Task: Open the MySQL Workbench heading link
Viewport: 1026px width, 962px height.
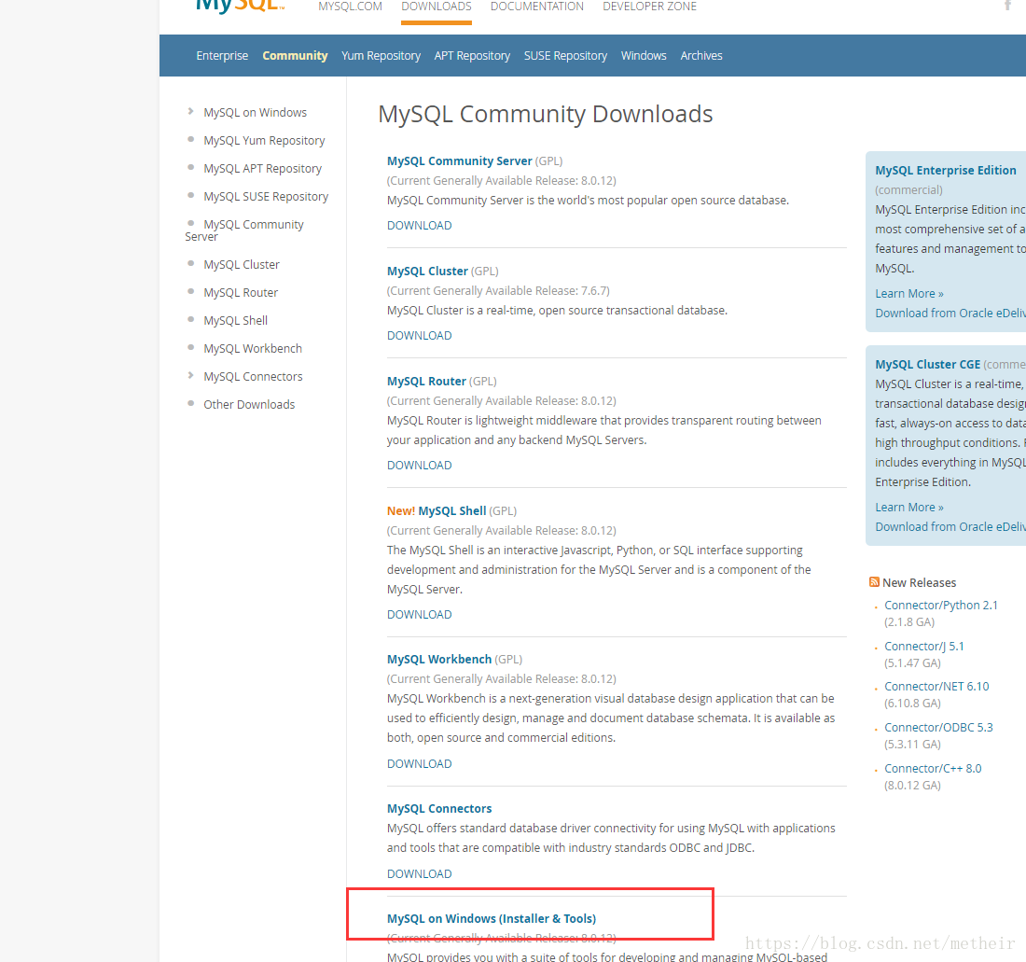Action: click(x=439, y=659)
